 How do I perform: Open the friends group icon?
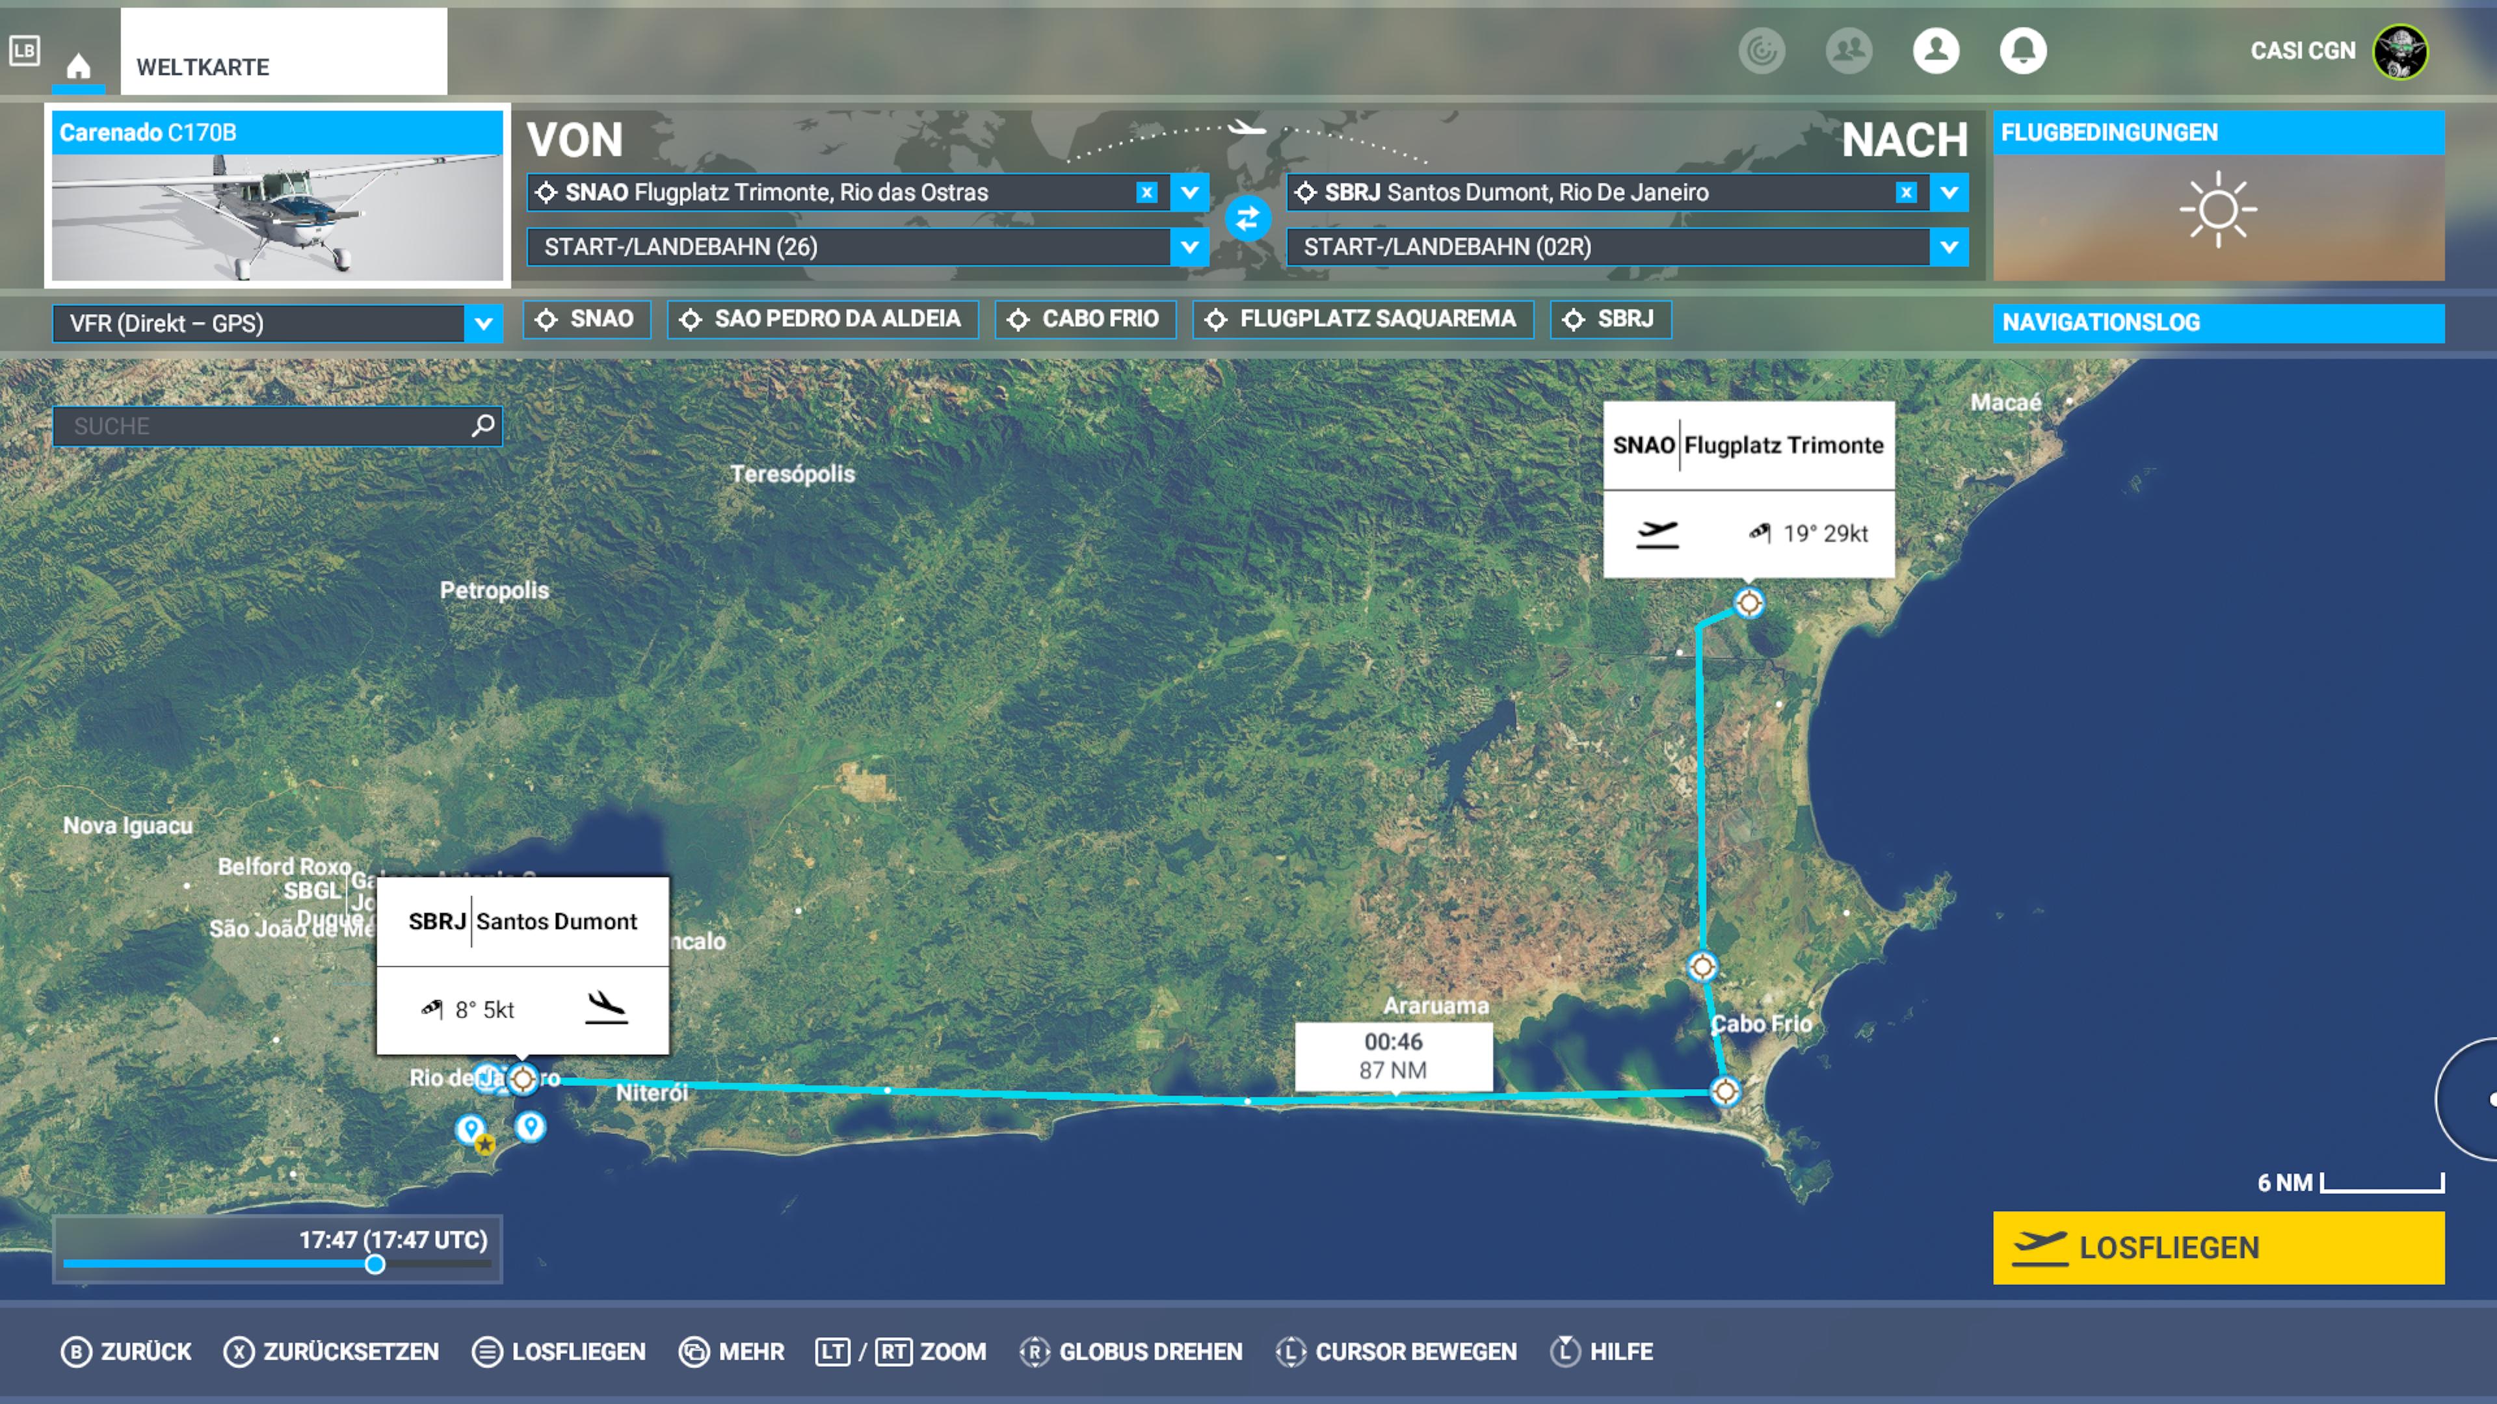click(1849, 51)
